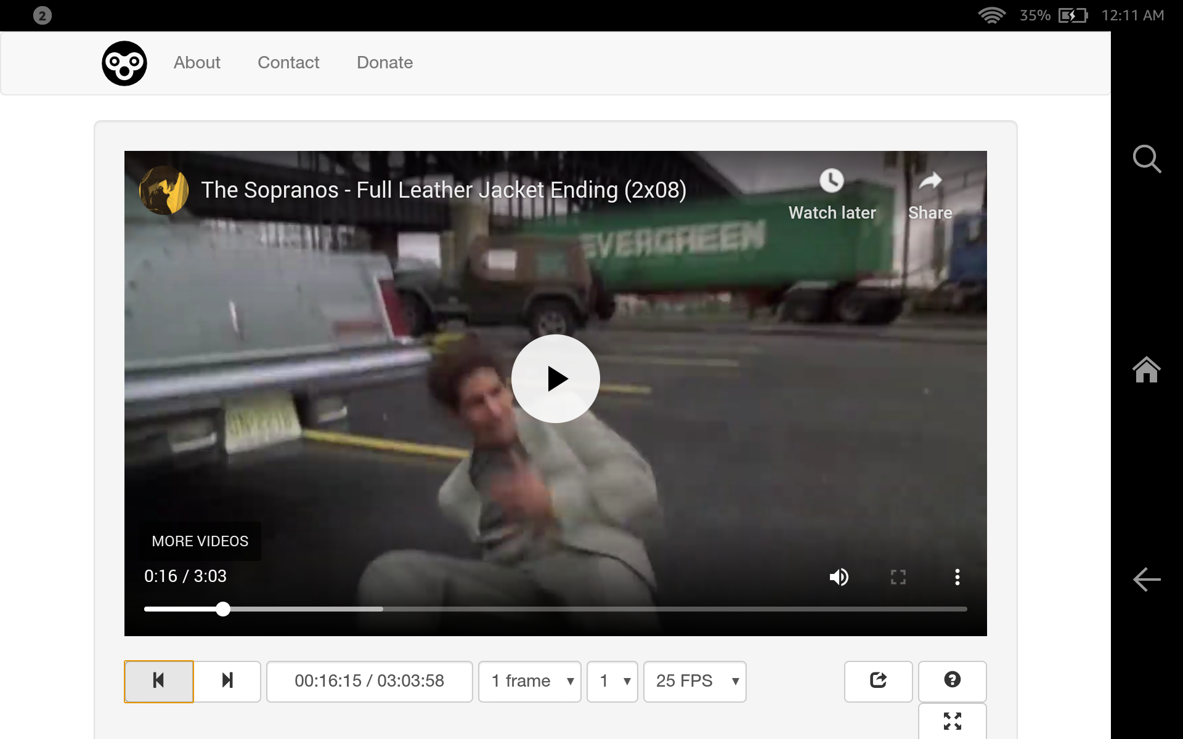Play the video with center button
The height and width of the screenshot is (739, 1183).
tap(555, 379)
